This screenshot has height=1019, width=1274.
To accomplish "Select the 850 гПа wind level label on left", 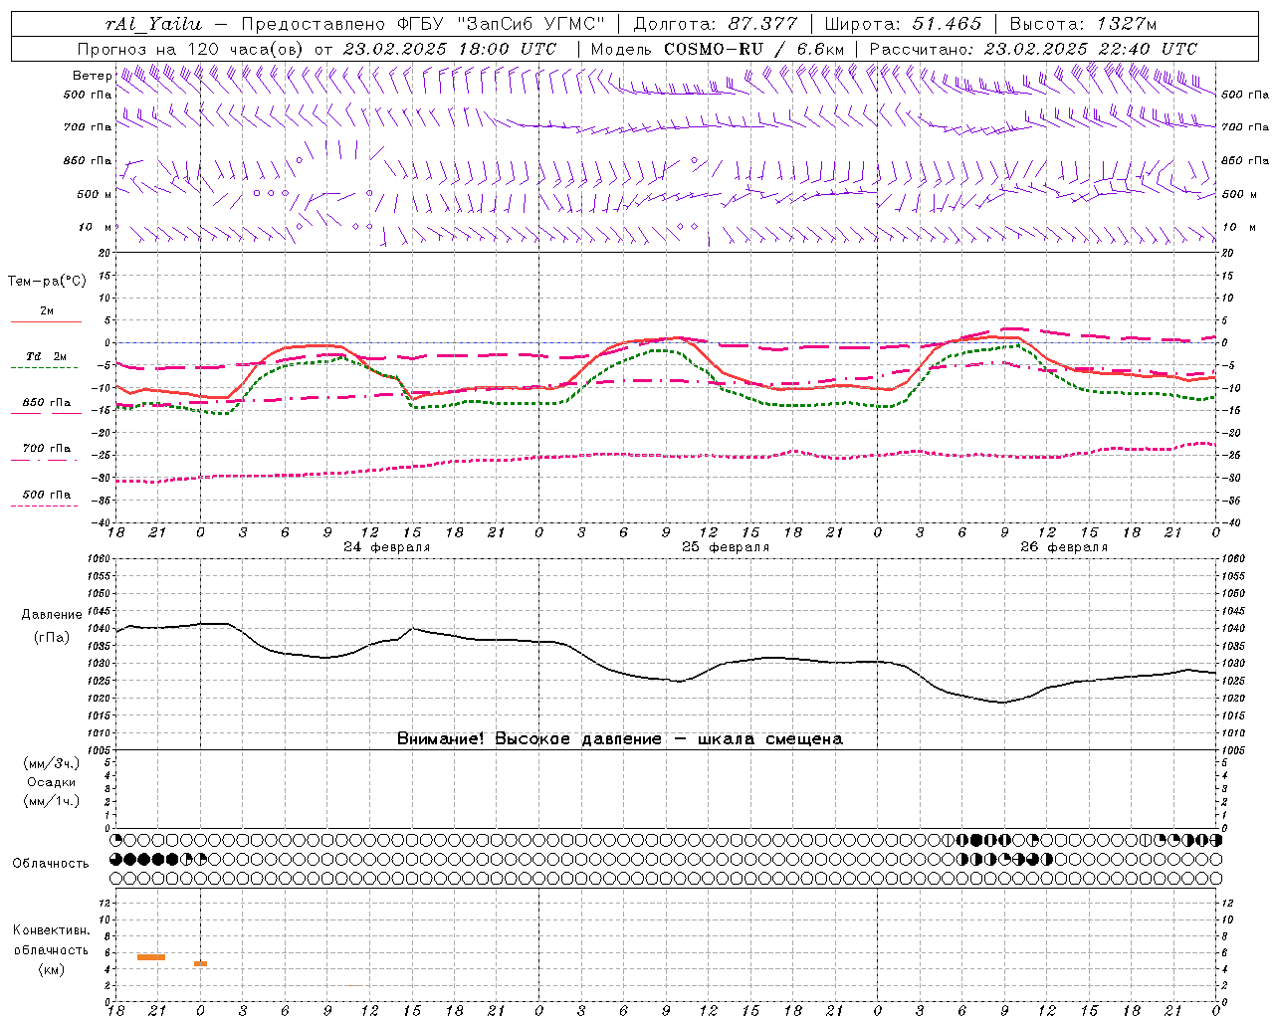I will pyautogui.click(x=88, y=160).
